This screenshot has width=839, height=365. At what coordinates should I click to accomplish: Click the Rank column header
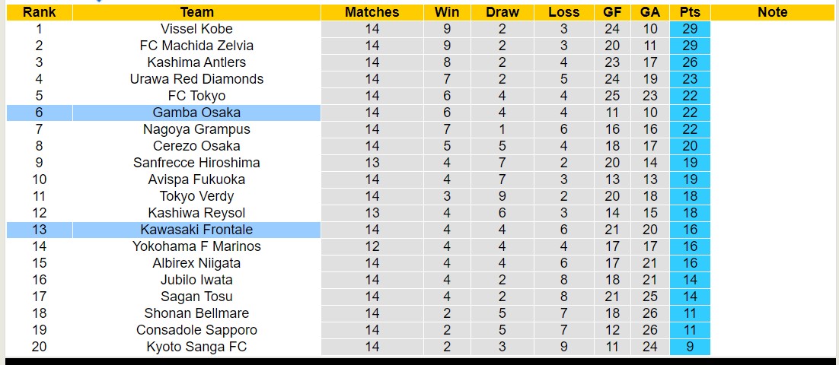[40, 12]
